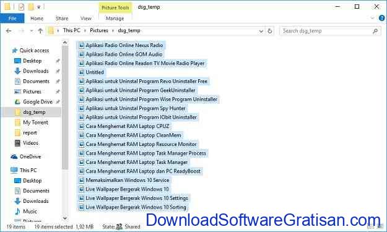The width and height of the screenshot is (387, 232).
Task: Switch to the View ribbon tab
Action: pyautogui.click(x=85, y=18)
